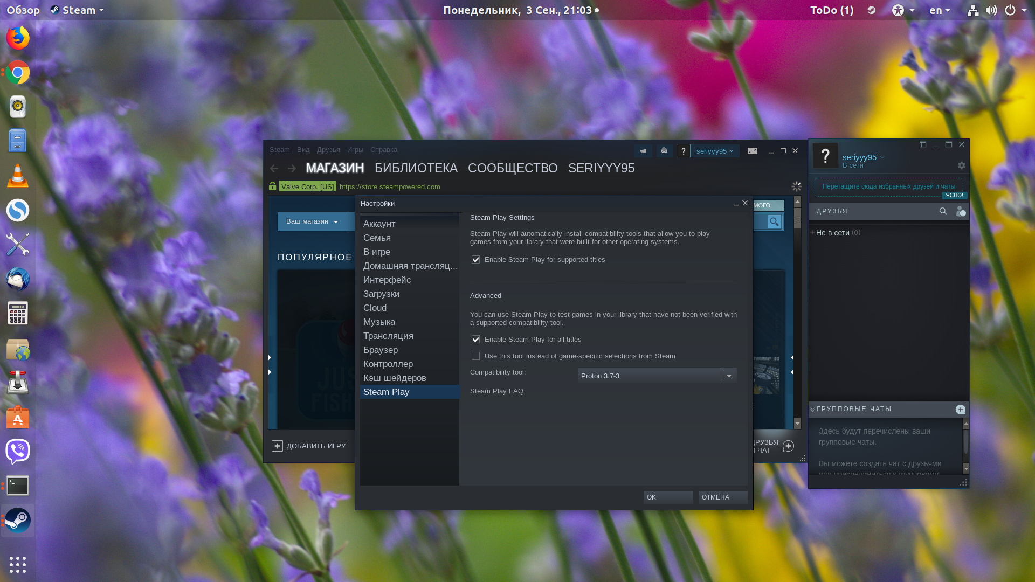Image resolution: width=1035 pixels, height=582 pixels.
Task: Disable Steam Play for supported titles
Action: point(475,260)
